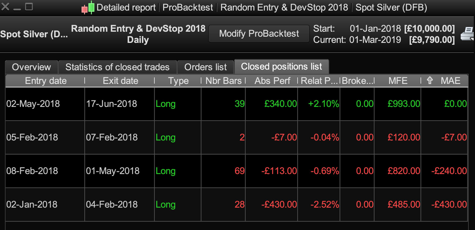Sort by Exit date column header
This screenshot has height=230, width=475.
[120, 81]
